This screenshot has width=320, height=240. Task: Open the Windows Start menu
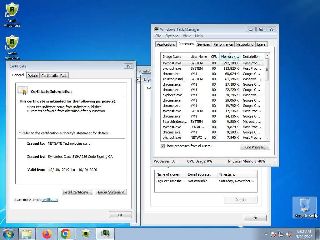tap(8, 234)
